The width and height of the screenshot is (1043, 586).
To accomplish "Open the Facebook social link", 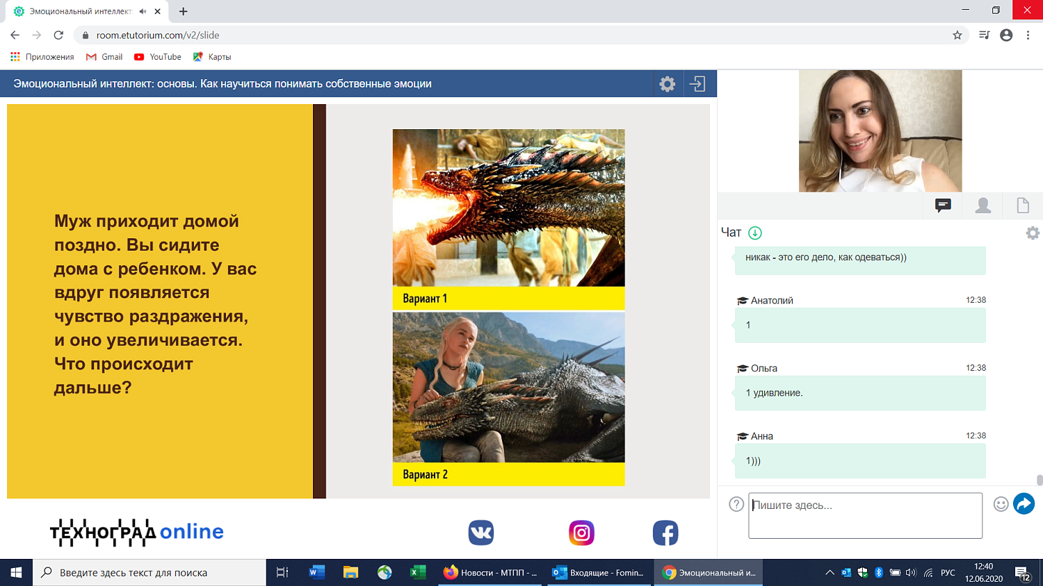I will pos(665,533).
